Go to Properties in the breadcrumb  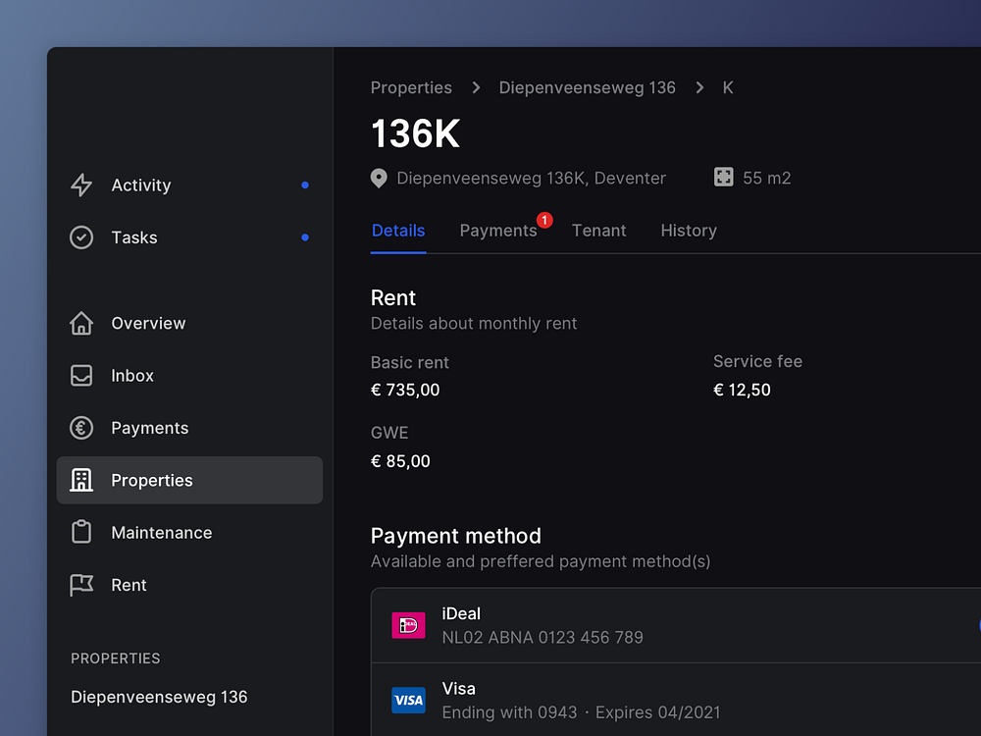pos(411,87)
